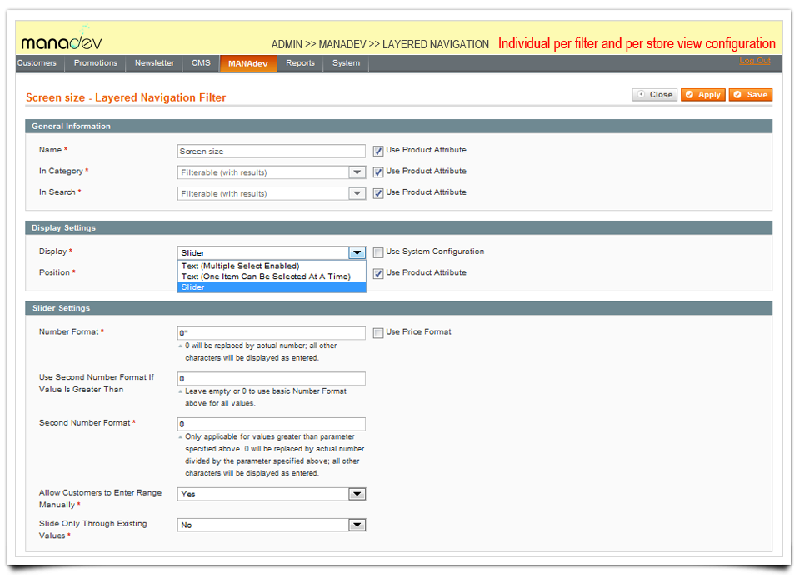Viewport: 799px width, 578px height.
Task: Open the Customers menu
Action: coord(37,63)
